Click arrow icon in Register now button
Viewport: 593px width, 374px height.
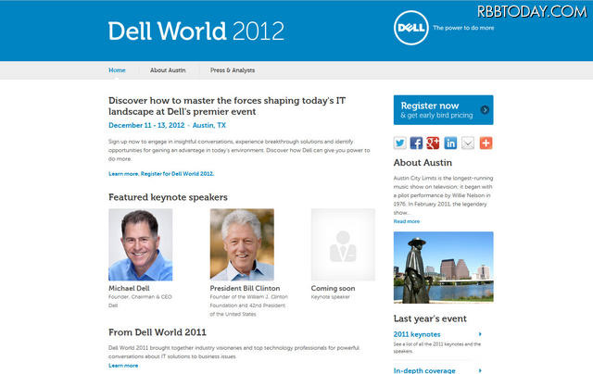coord(485,110)
